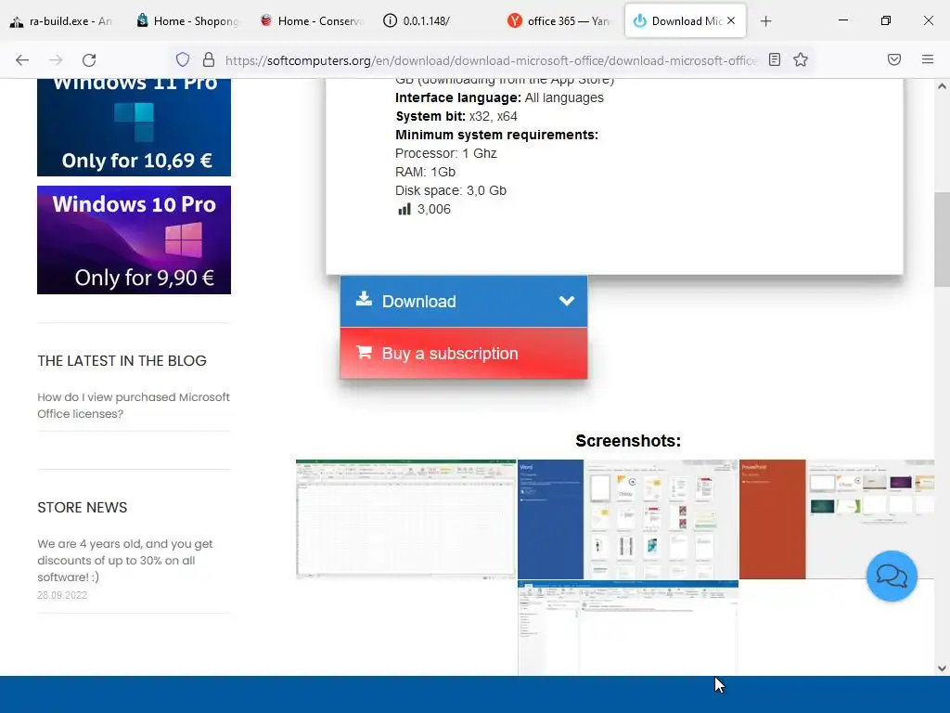The image size is (950, 713).
Task: Click the scrollbar up arrow
Action: pyautogui.click(x=942, y=86)
